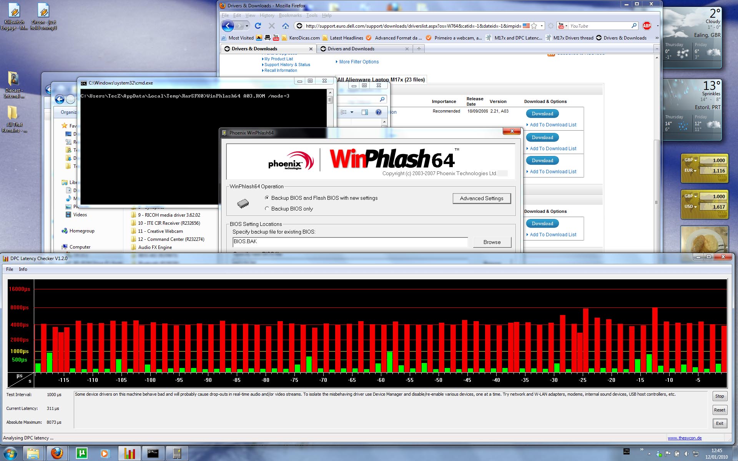Viewport: 738px width, 461px height.
Task: Open Windows Media Player taskbar icon
Action: [105, 454]
